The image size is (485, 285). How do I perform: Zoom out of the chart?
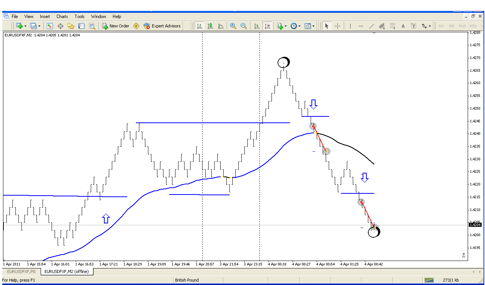244,26
